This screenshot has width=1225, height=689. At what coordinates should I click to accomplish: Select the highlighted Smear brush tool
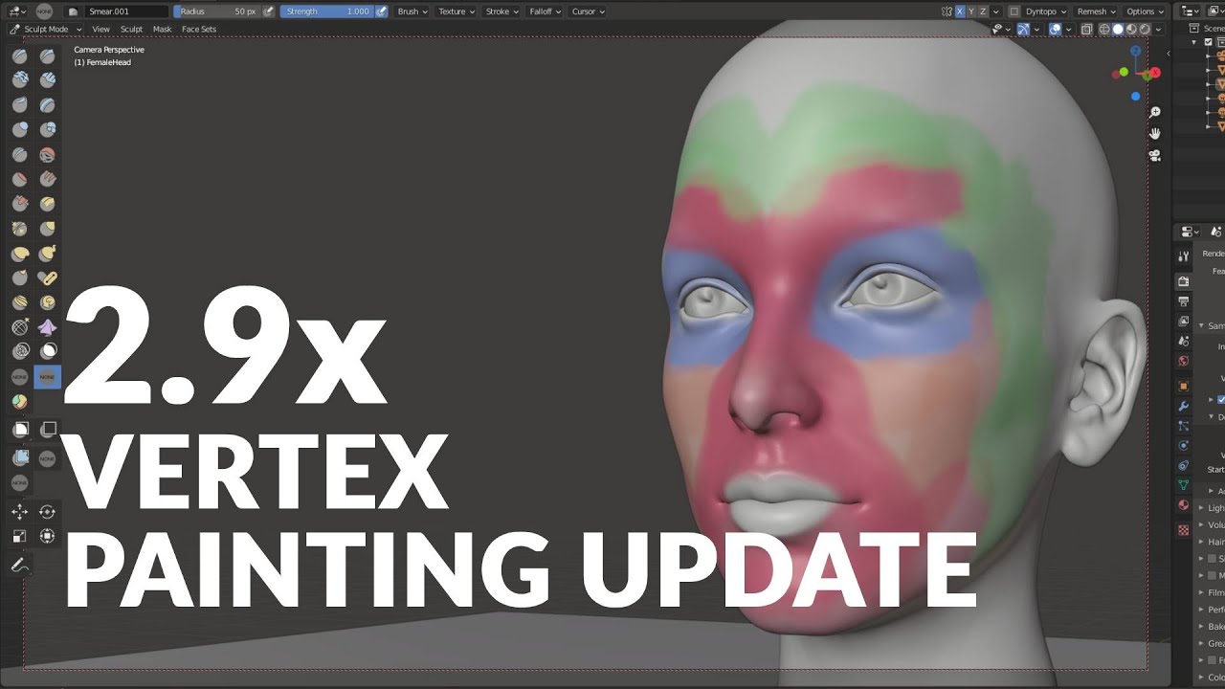click(x=47, y=377)
